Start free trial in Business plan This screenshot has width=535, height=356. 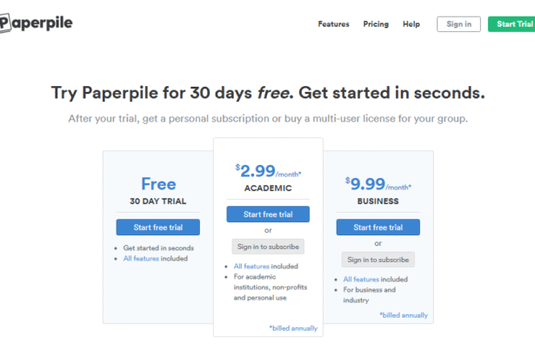pyautogui.click(x=378, y=227)
